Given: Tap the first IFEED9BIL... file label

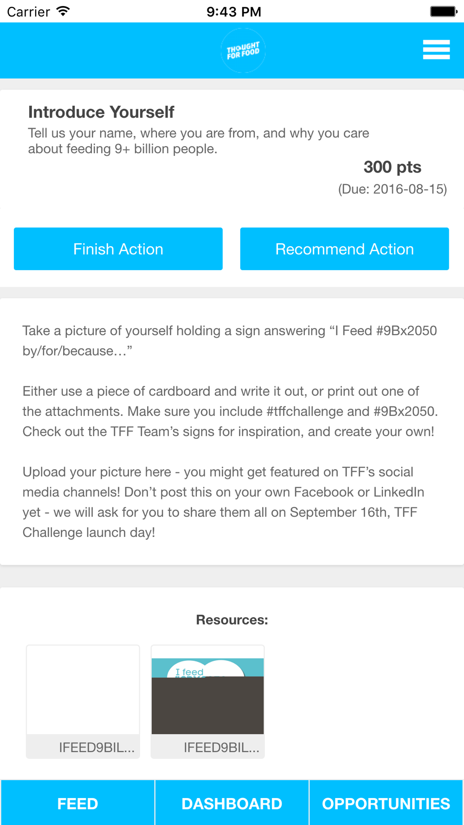Looking at the screenshot, I should [x=97, y=747].
